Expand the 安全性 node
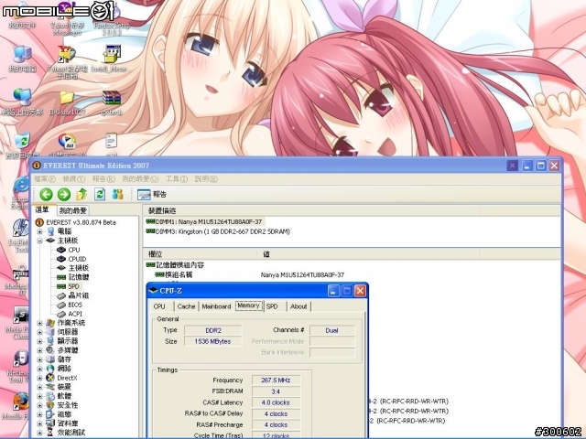Viewport: 586px width, 439px height. click(39, 405)
